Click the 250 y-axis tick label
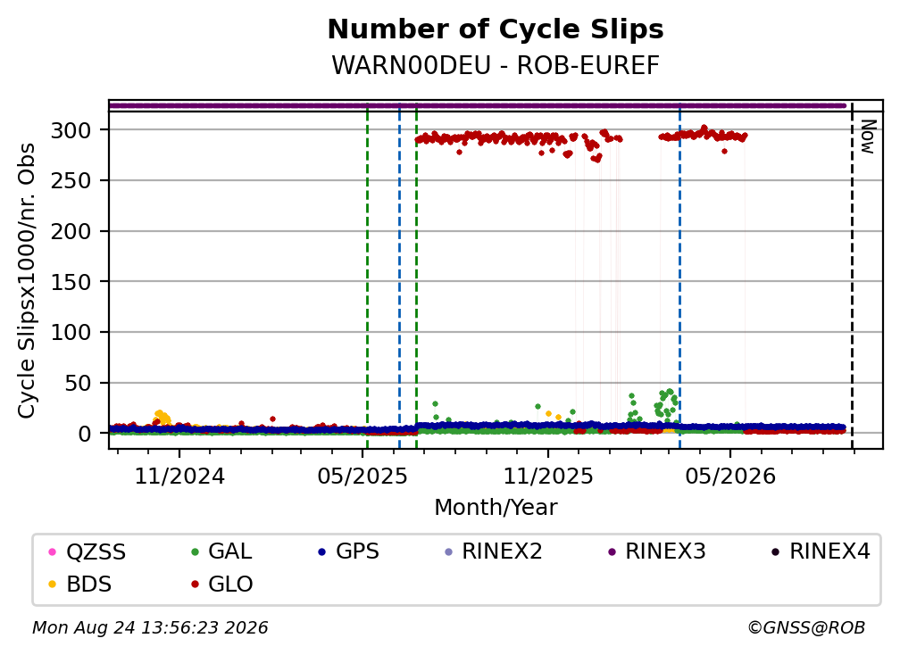 71,181
